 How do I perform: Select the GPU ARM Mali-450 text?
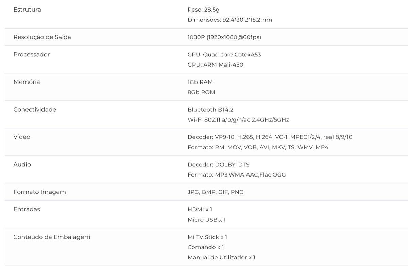click(215, 64)
